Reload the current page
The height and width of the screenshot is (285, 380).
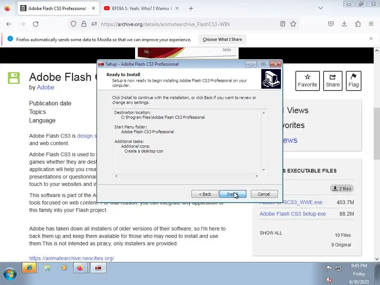36,24
